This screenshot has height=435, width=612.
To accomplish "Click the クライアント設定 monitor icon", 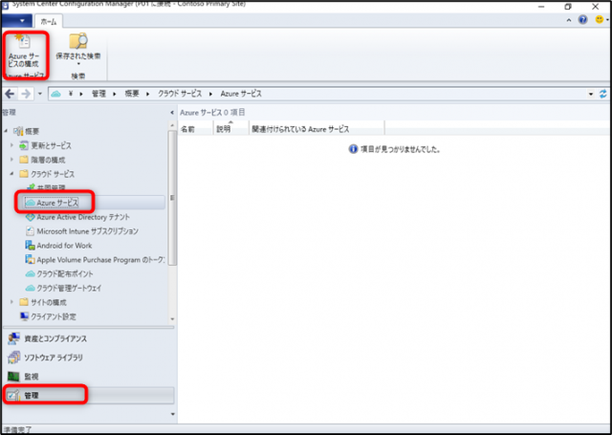I will tap(24, 316).
